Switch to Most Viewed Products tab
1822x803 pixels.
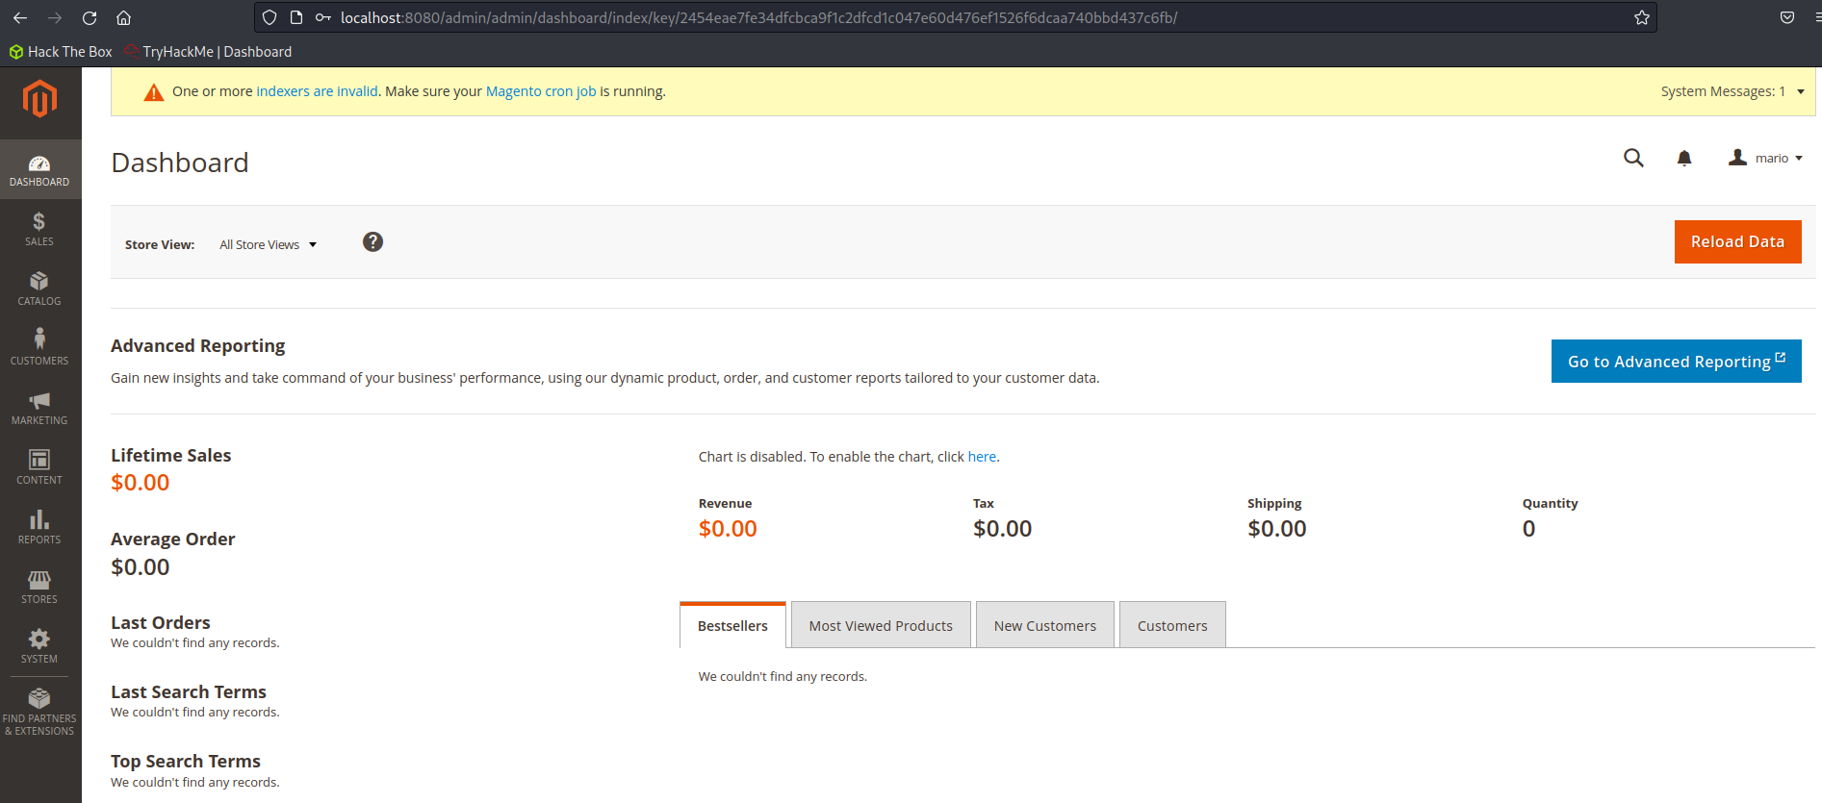click(x=881, y=625)
